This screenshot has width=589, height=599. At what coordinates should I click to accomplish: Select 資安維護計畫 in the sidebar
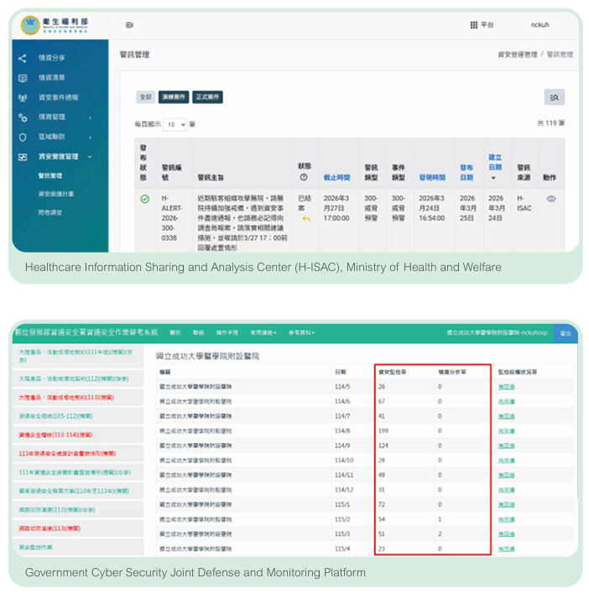(x=55, y=194)
